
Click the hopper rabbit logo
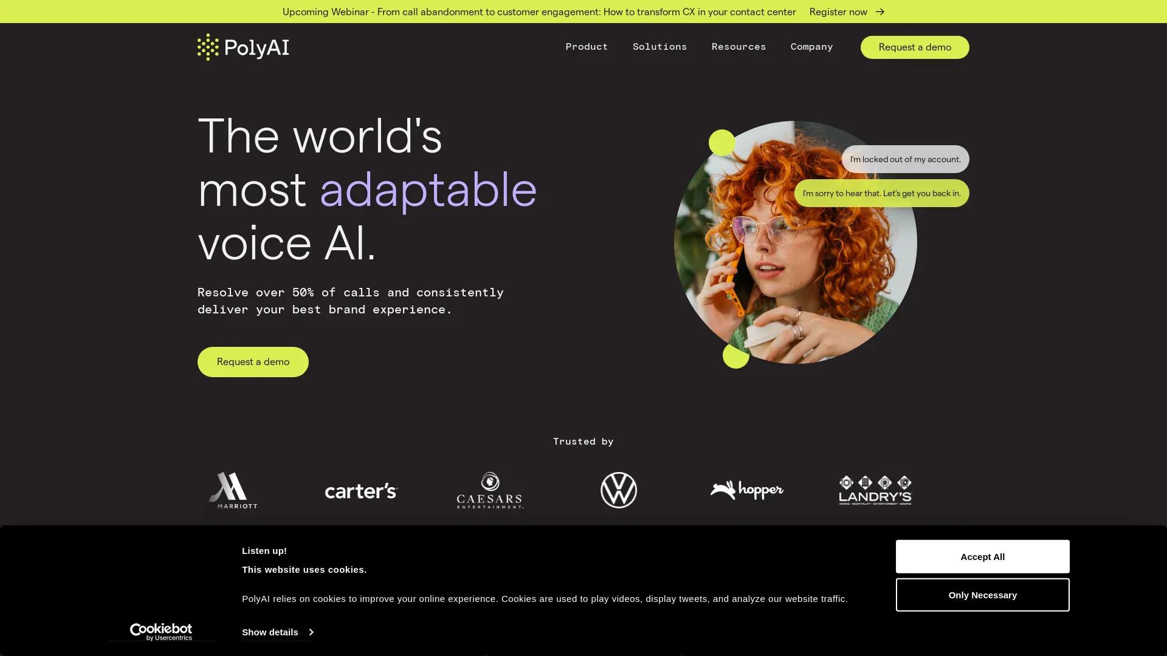pyautogui.click(x=746, y=490)
